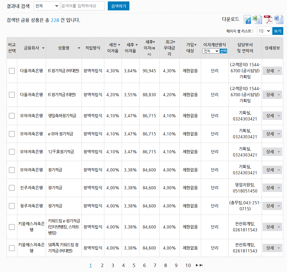Select checkbox for e-모아 정기적금 row
Image resolution: width=287 pixels, height=272 pixels.
click(x=12, y=134)
